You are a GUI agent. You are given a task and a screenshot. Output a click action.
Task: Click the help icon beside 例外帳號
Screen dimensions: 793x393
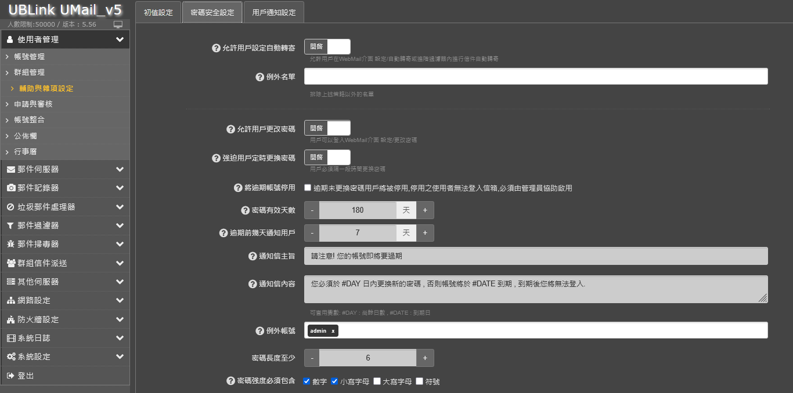[260, 331]
